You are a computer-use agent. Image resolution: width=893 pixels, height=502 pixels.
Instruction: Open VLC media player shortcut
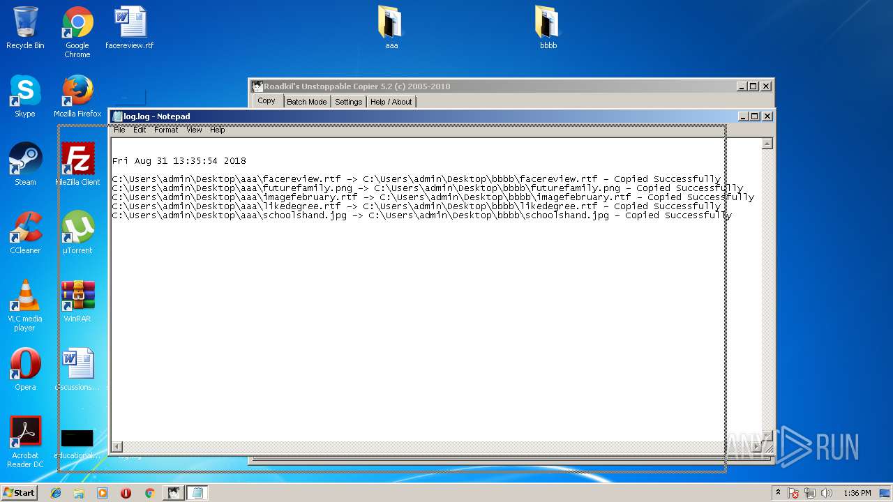[25, 305]
